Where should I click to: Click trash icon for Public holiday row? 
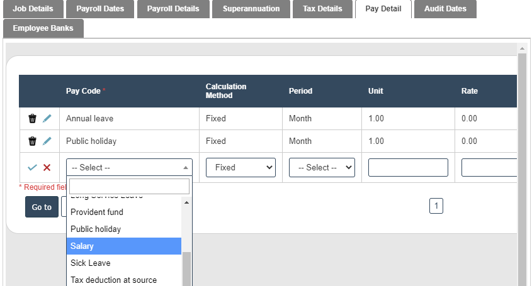33,141
